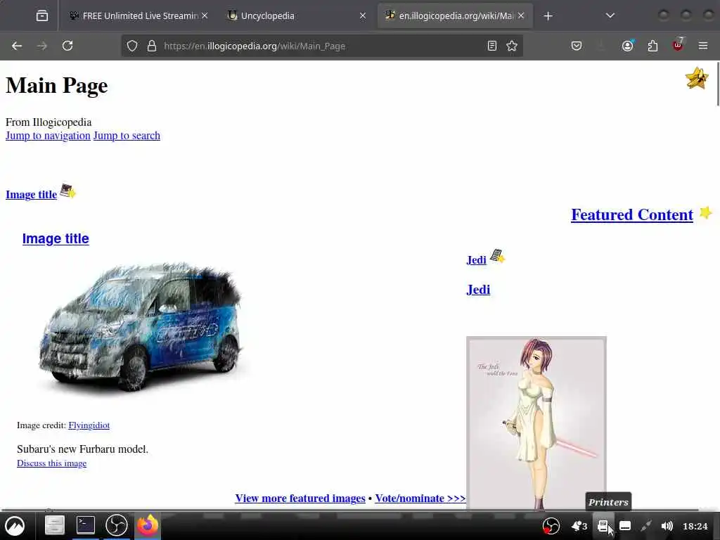Click featured image icon beside Image title
Screen dimensions: 720x540
(x=68, y=191)
